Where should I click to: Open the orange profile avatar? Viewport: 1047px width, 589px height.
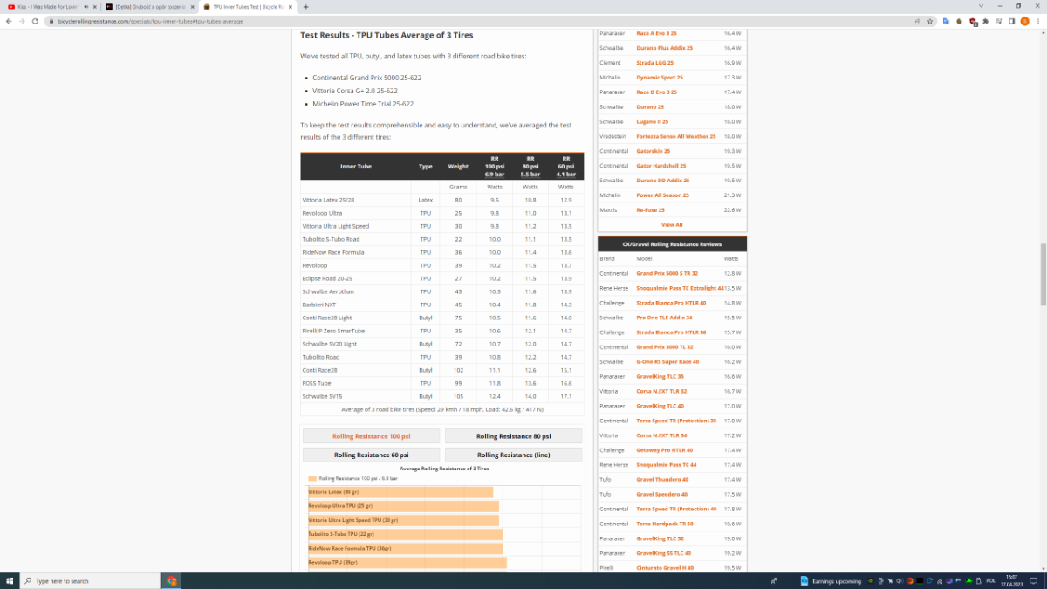[x=1025, y=21]
